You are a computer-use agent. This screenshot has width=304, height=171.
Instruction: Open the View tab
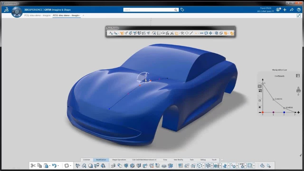click(165, 160)
